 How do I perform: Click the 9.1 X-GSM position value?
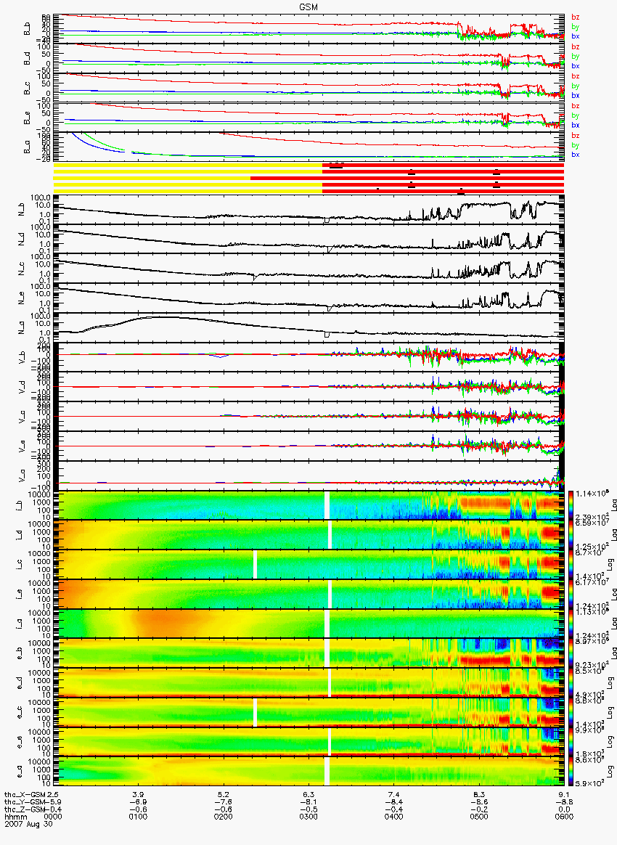[x=564, y=795]
